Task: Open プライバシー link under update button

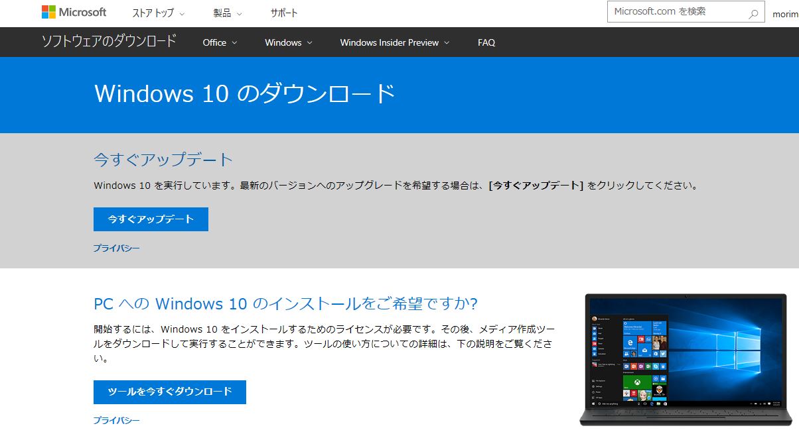Action: click(116, 248)
